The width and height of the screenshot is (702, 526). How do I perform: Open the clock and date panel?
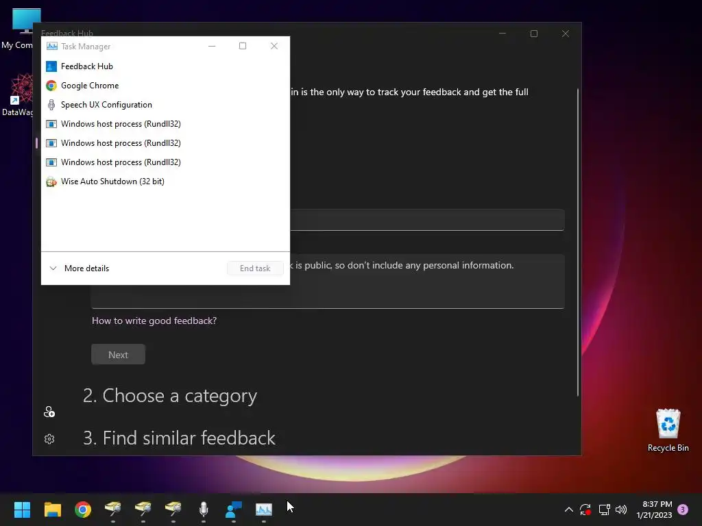[655, 510]
